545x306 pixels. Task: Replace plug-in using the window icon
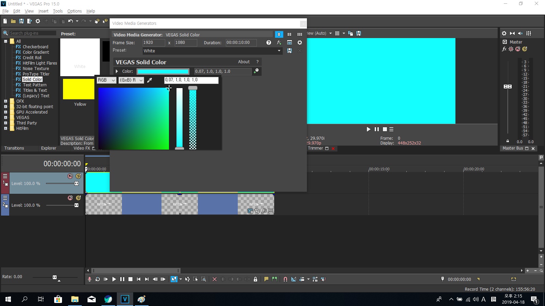pyautogui.click(x=290, y=42)
